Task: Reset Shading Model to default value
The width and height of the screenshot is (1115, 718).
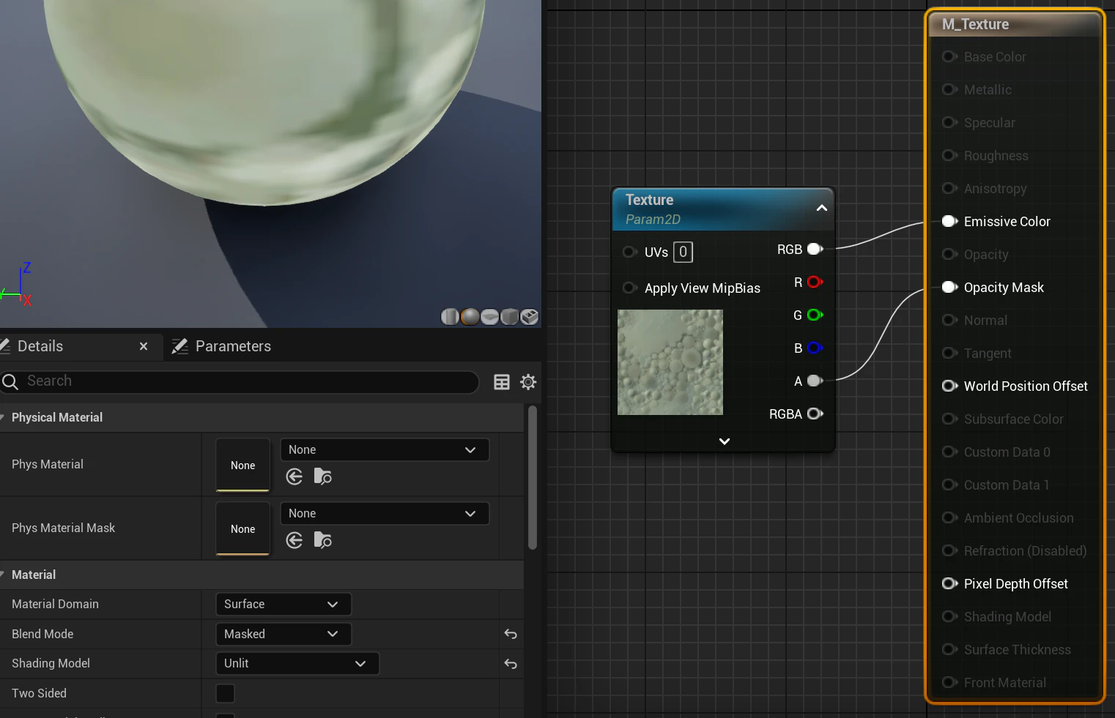Action: click(511, 664)
